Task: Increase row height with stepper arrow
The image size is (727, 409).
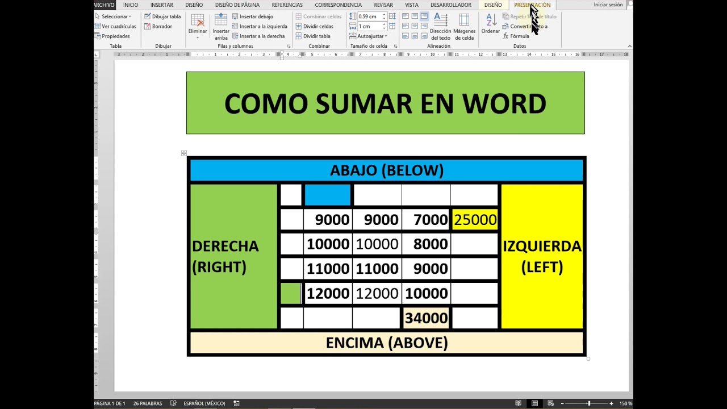Action: click(385, 15)
